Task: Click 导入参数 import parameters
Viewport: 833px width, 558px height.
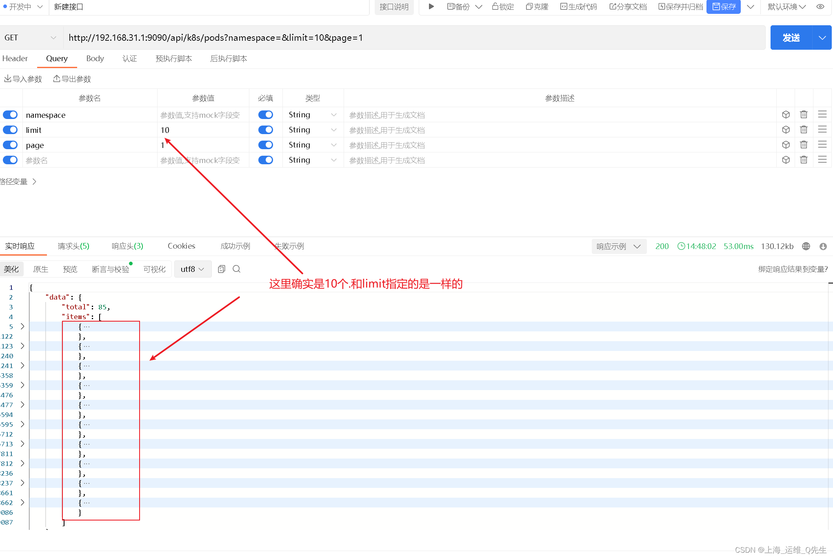Action: pyautogui.click(x=23, y=79)
